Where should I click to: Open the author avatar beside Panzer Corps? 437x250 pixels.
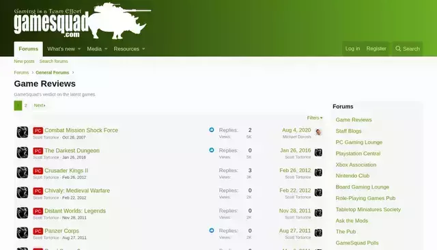point(23,233)
